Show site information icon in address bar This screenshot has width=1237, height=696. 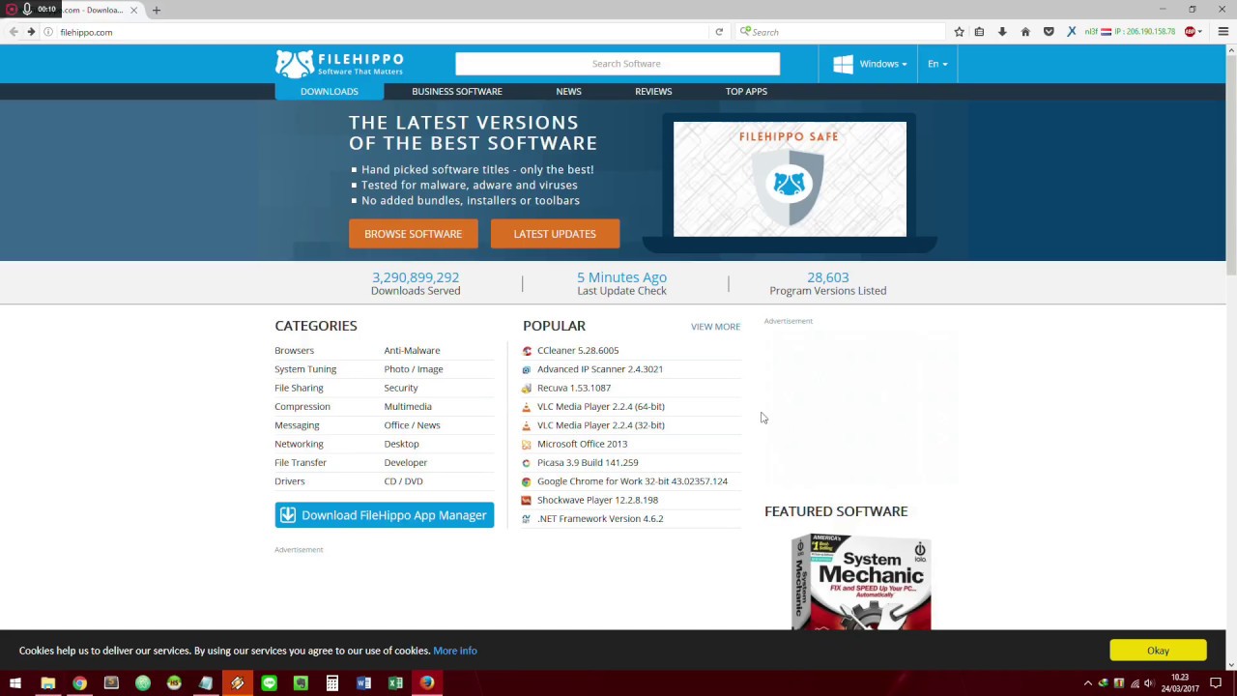[48, 32]
